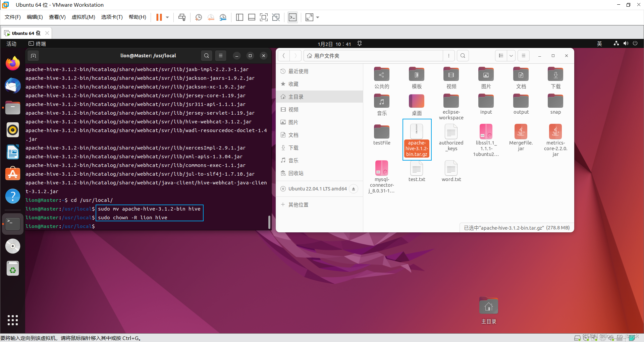Enter full screen mode in VMware
Image resolution: width=644 pixels, height=342 pixels.
pos(264,17)
